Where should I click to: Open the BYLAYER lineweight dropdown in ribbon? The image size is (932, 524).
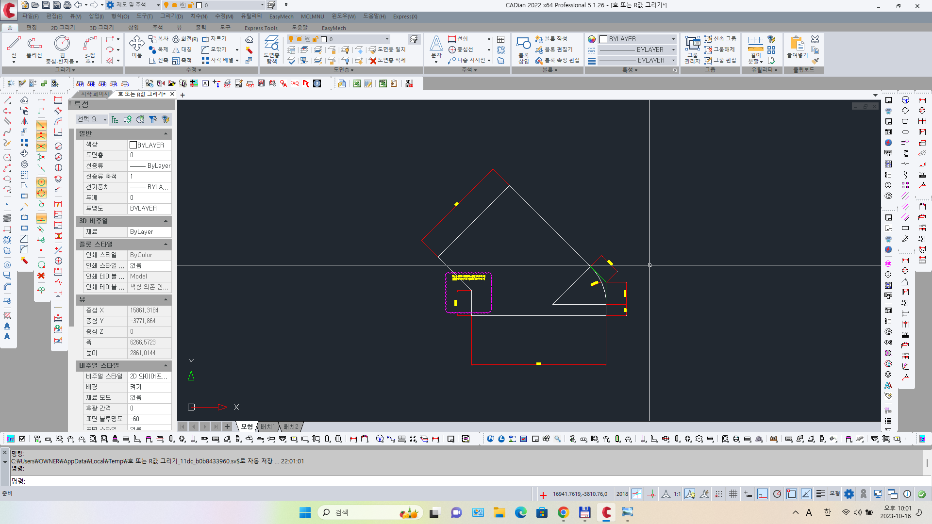point(673,60)
